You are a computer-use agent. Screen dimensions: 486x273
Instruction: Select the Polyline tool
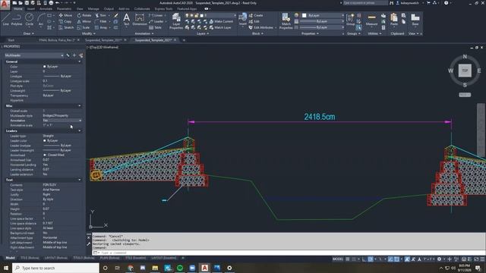coord(17,20)
